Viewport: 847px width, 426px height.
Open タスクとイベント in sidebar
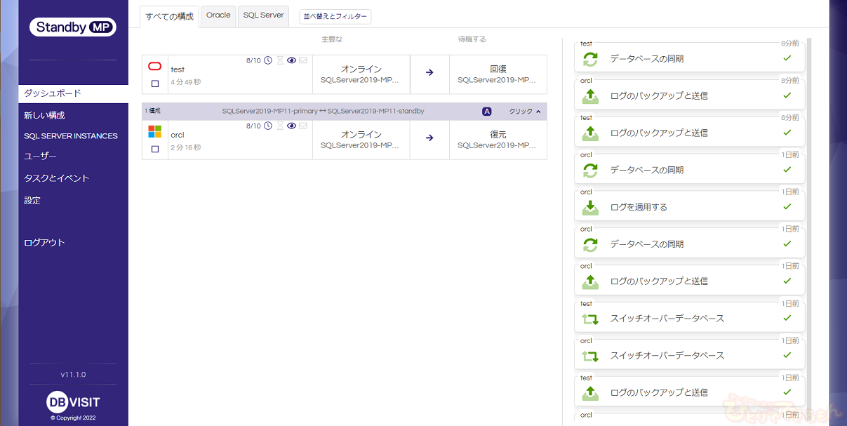57,178
